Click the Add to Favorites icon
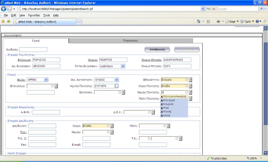The image size is (268, 162). [x=9, y=21]
